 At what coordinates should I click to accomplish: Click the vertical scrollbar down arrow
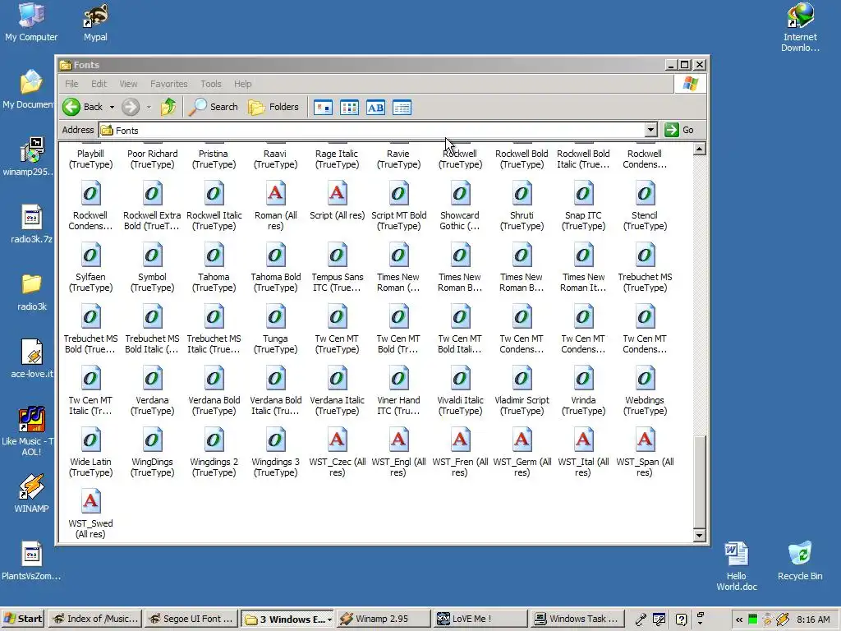699,535
